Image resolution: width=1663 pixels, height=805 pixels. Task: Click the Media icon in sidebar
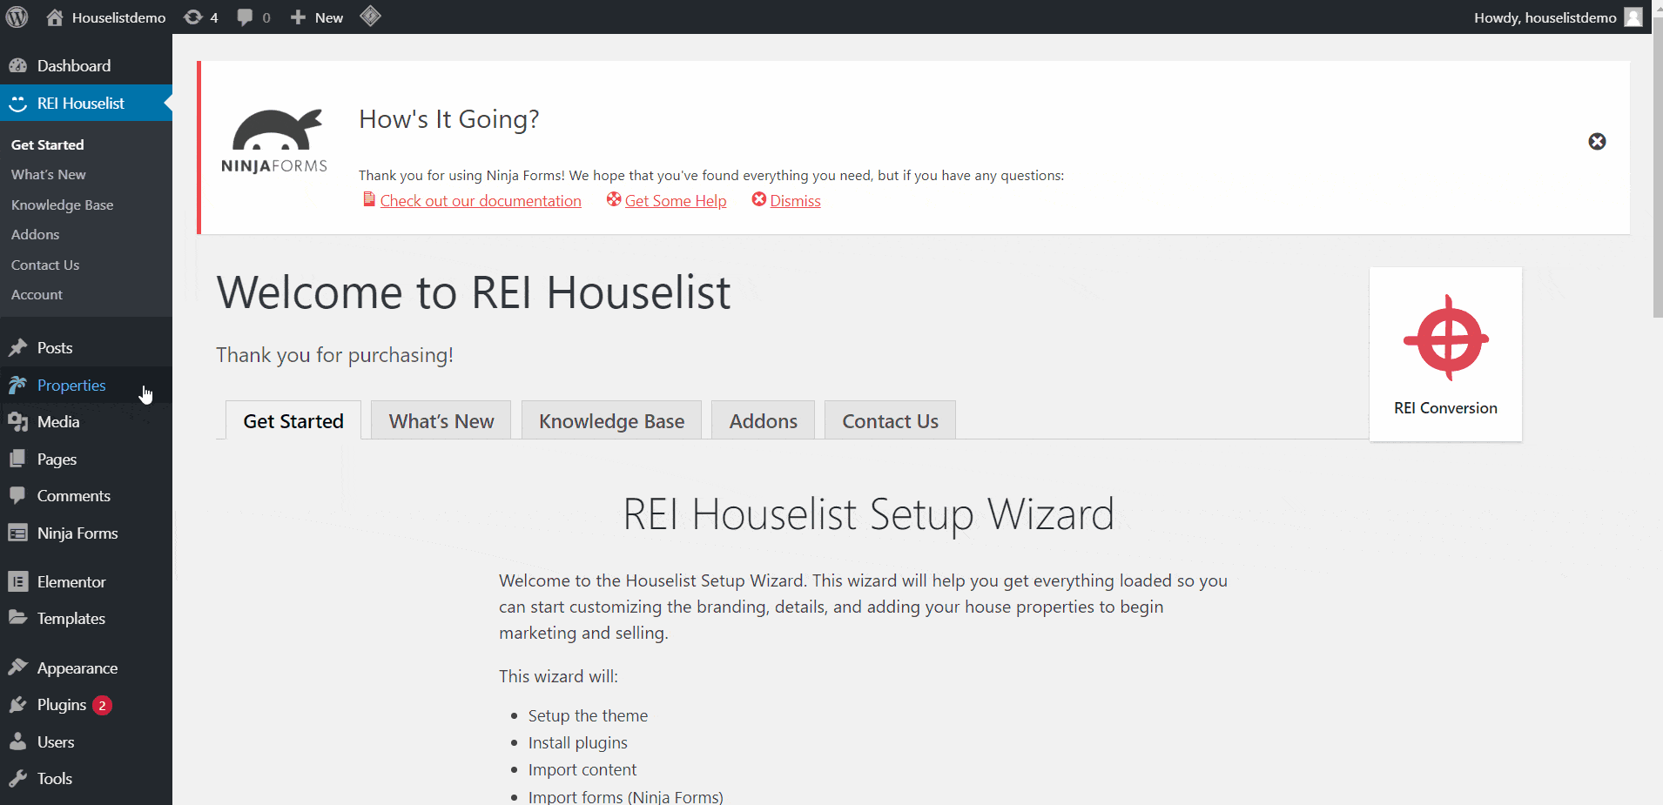pyautogui.click(x=17, y=422)
